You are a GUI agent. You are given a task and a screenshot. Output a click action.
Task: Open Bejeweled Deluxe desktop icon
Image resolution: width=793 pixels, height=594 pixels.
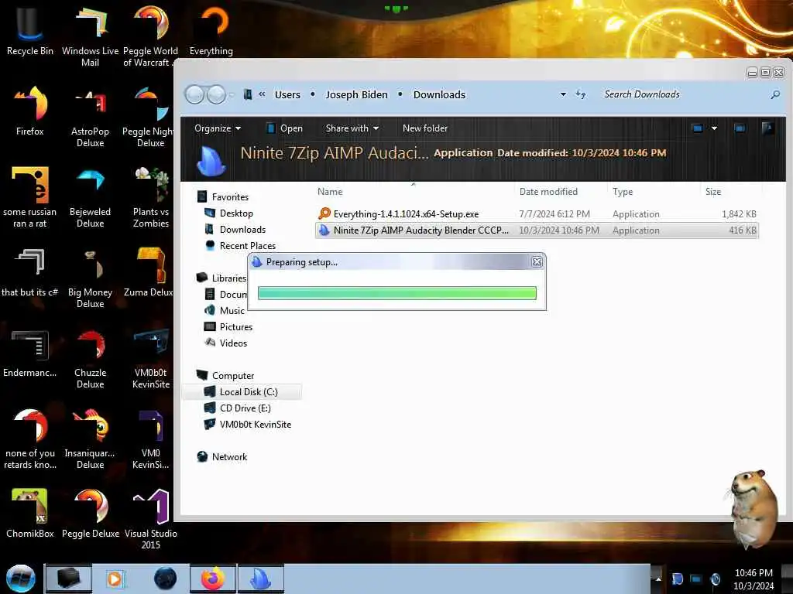pos(90,197)
